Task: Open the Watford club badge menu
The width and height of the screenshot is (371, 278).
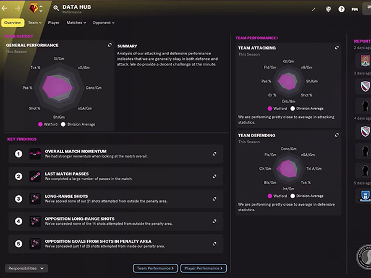Action: click(33, 8)
